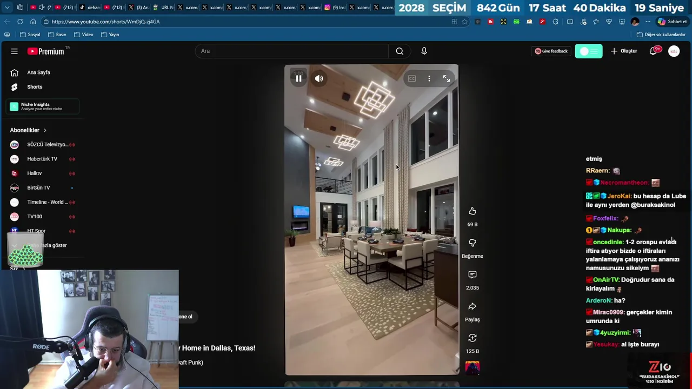Open the YouTube hamburger guide menu
The width and height of the screenshot is (692, 389).
click(x=15, y=51)
